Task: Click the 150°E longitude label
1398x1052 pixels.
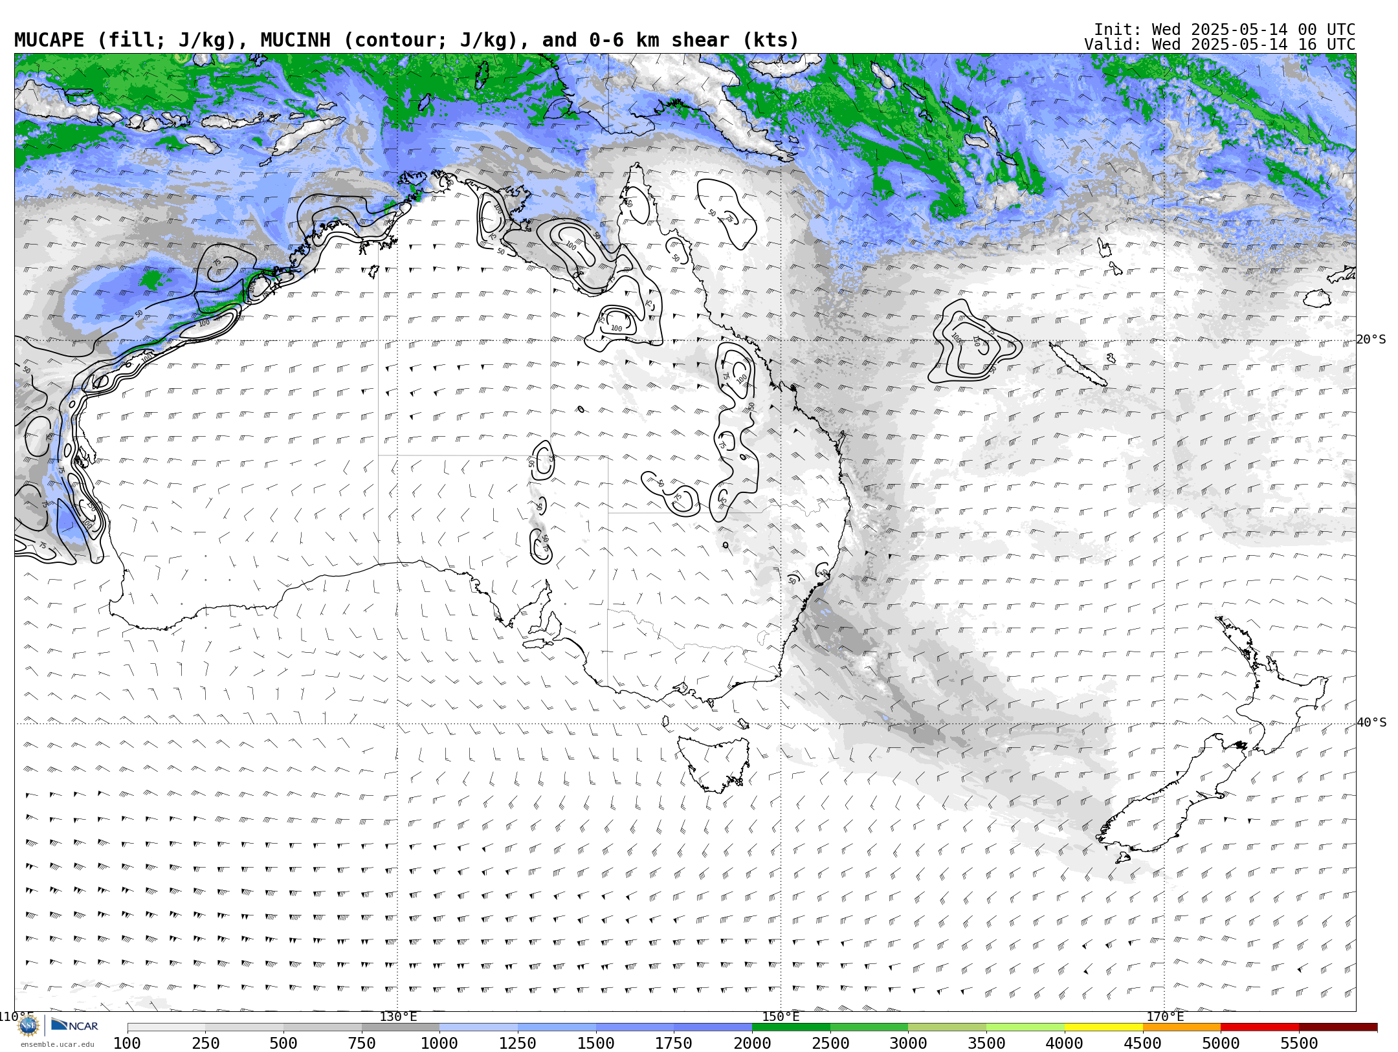Action: pos(781,1016)
